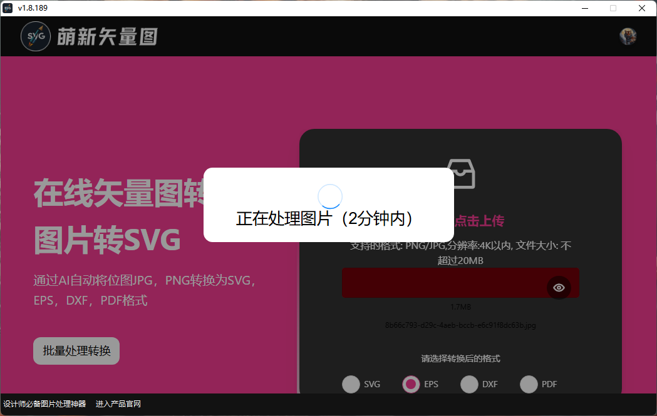Preview the uploaded image via the eye icon
This screenshot has width=657, height=416.
[559, 287]
